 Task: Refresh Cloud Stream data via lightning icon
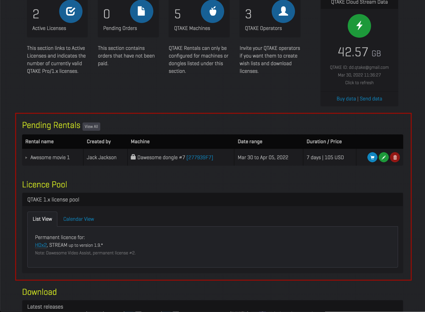click(359, 26)
